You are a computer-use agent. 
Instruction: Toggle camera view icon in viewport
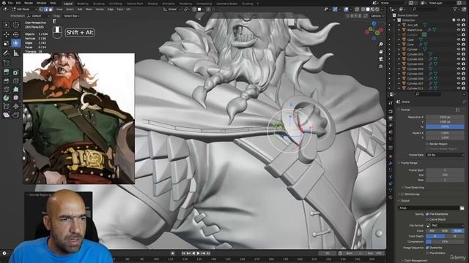(x=381, y=59)
